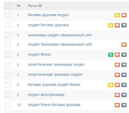Image resolution: width=129 pixels, height=113 pixels.
Task: Click the green map pin icon for 'oxygen fitness'
Action: click(x=111, y=55)
